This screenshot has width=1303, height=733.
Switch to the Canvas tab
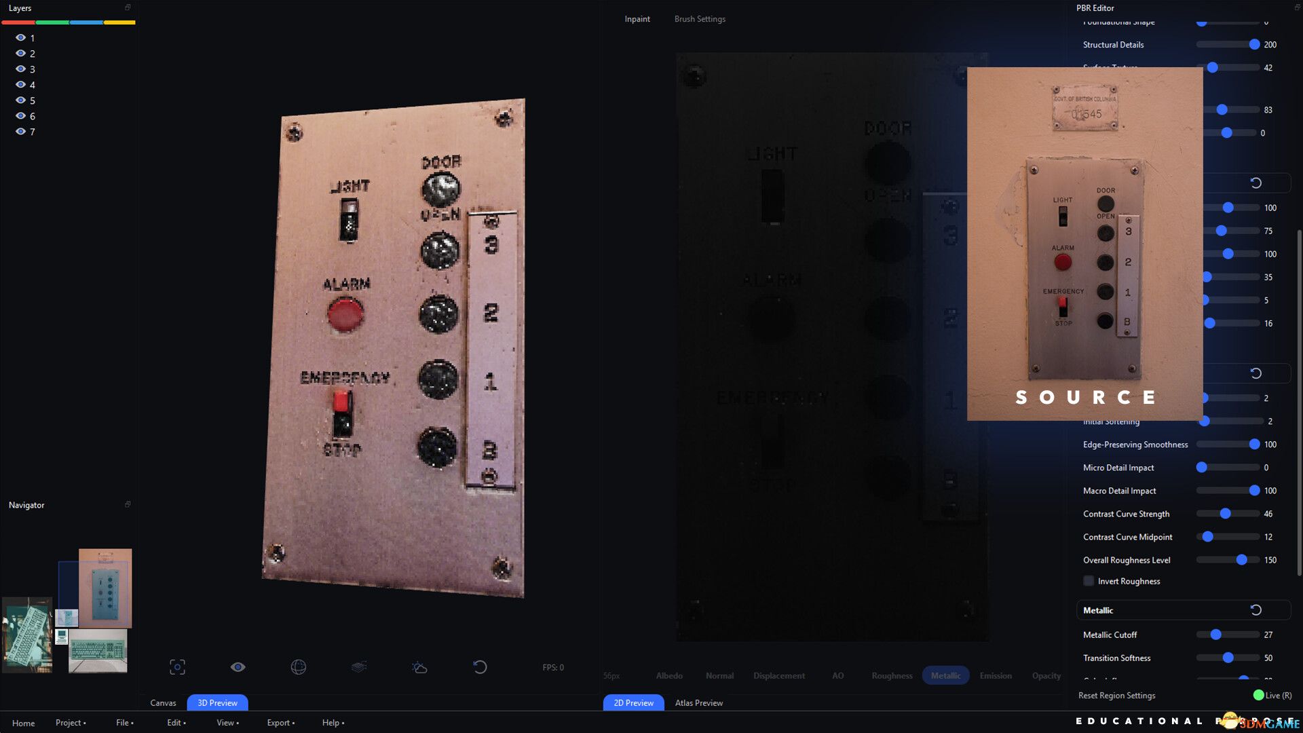(x=163, y=702)
